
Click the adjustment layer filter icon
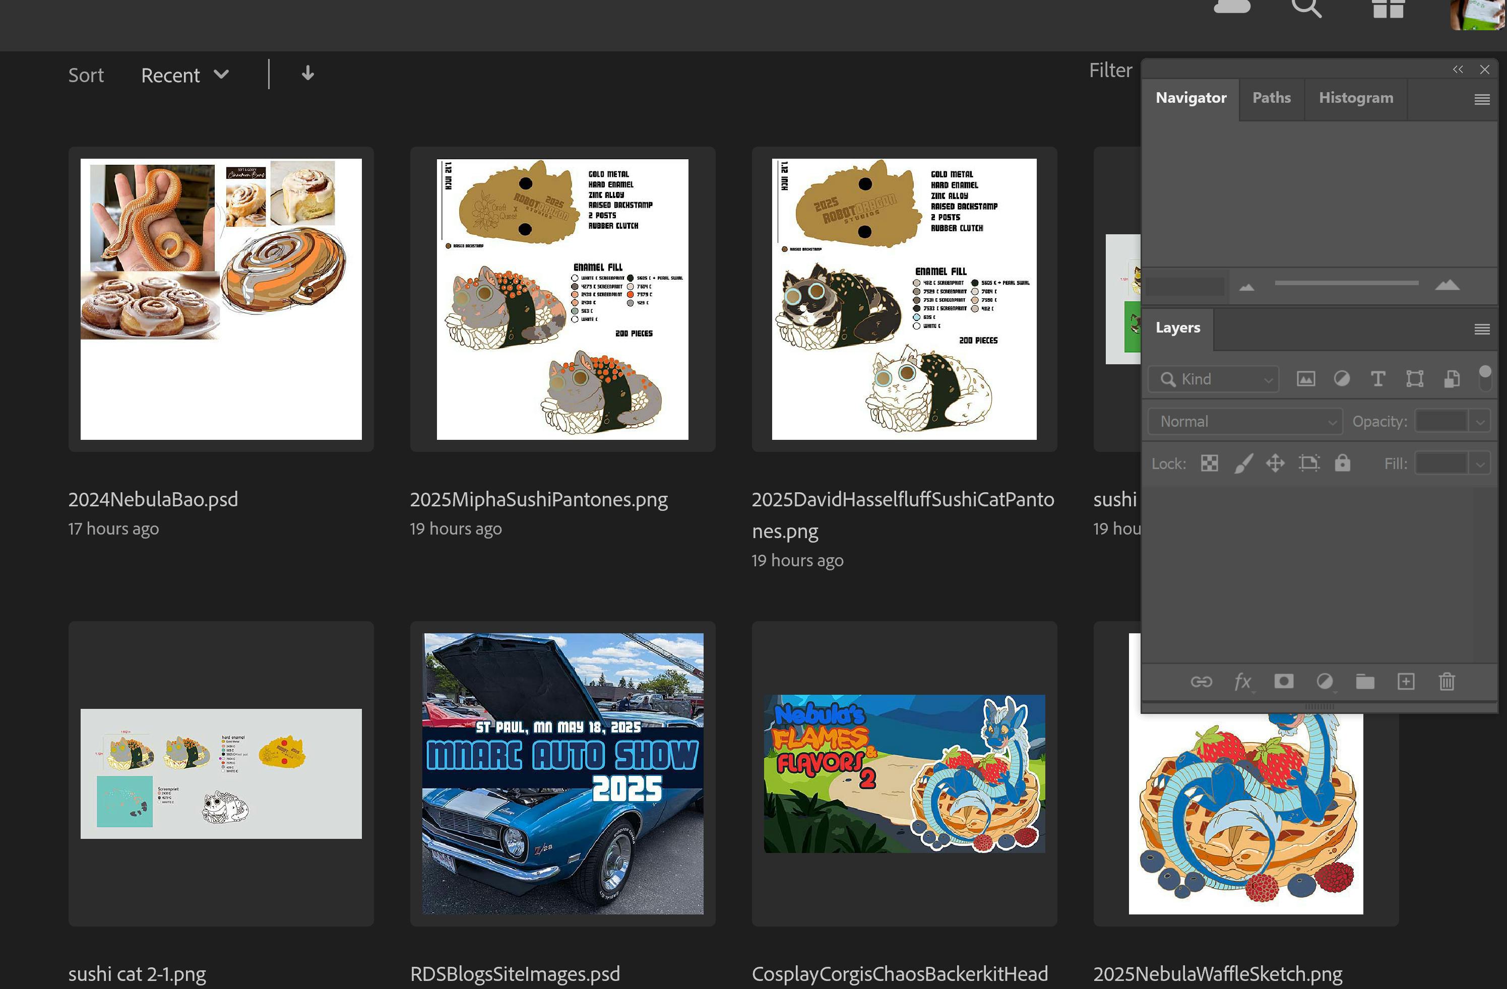point(1341,379)
